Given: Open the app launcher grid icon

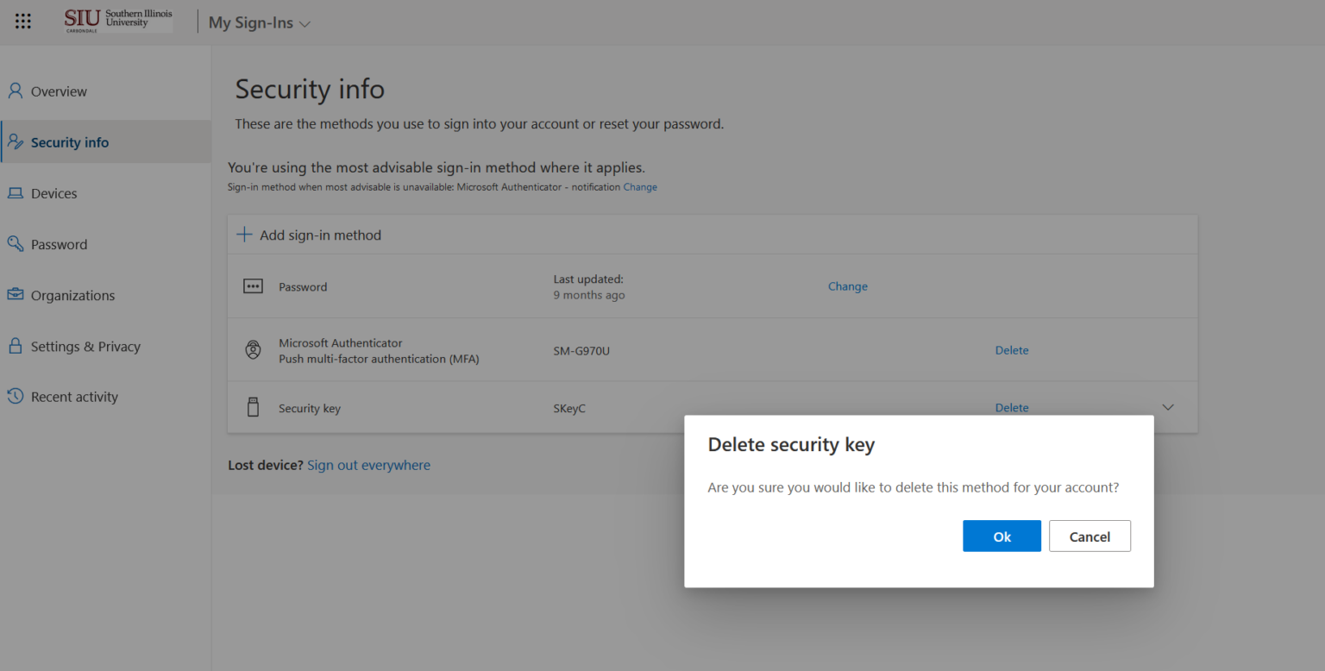Looking at the screenshot, I should [22, 22].
